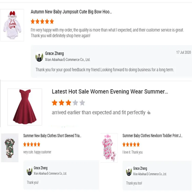The width and height of the screenshot is (192, 192).
Task: Open the pink floral baby outfit thumbnail
Action: tap(109, 148)
